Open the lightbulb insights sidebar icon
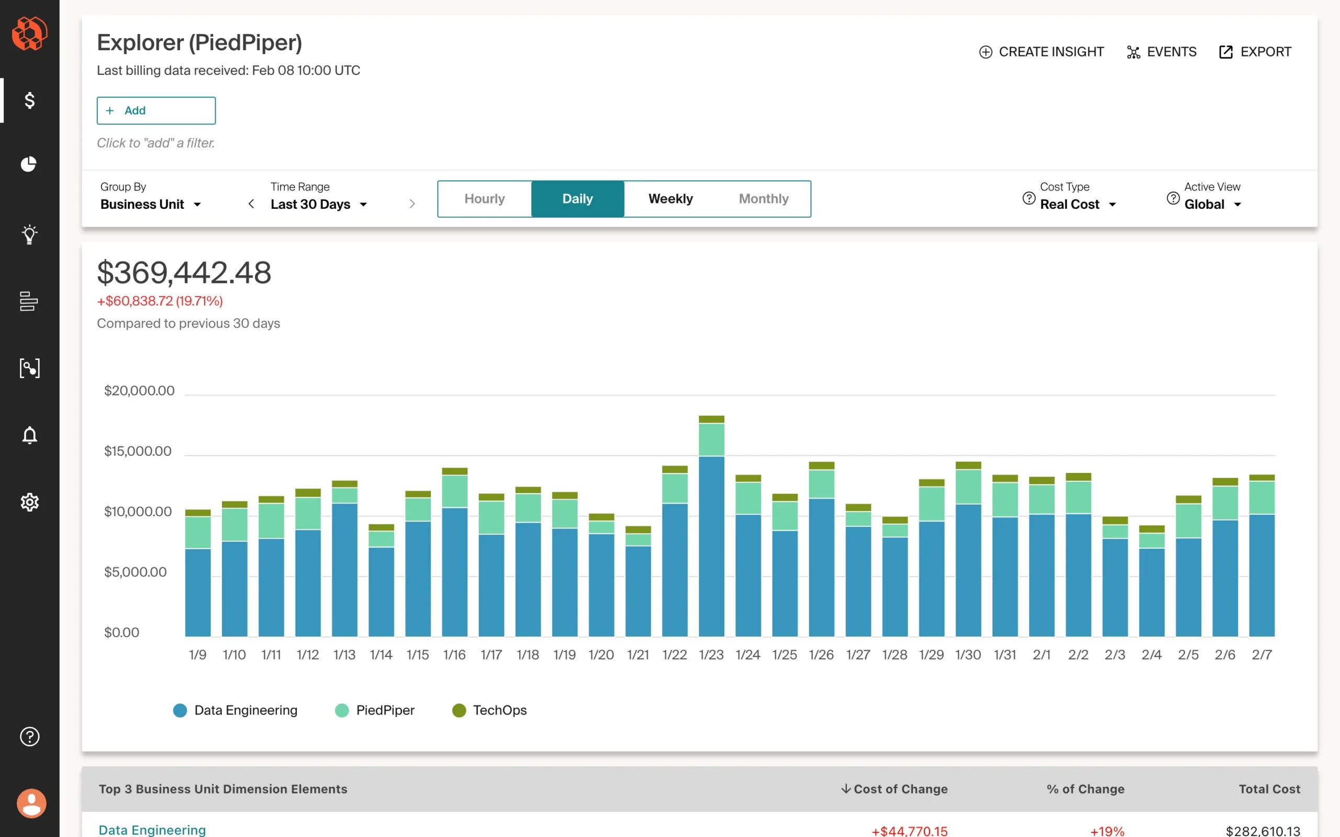Screen dimensions: 1340x837 pyautogui.click(x=29, y=234)
